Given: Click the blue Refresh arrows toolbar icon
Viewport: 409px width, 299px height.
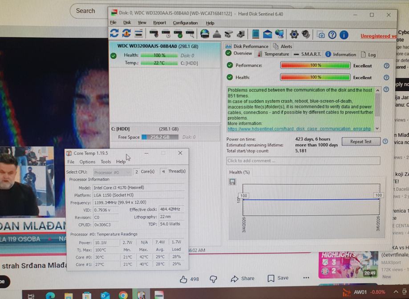Looking at the screenshot, I should point(114,33).
